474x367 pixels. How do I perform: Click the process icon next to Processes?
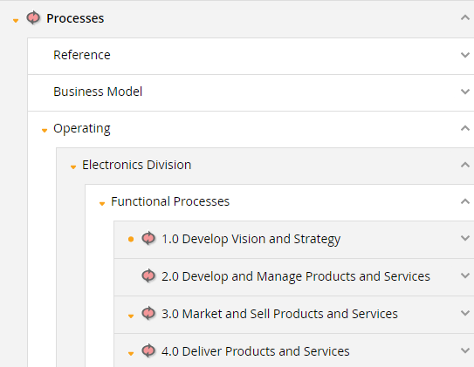coord(33,17)
